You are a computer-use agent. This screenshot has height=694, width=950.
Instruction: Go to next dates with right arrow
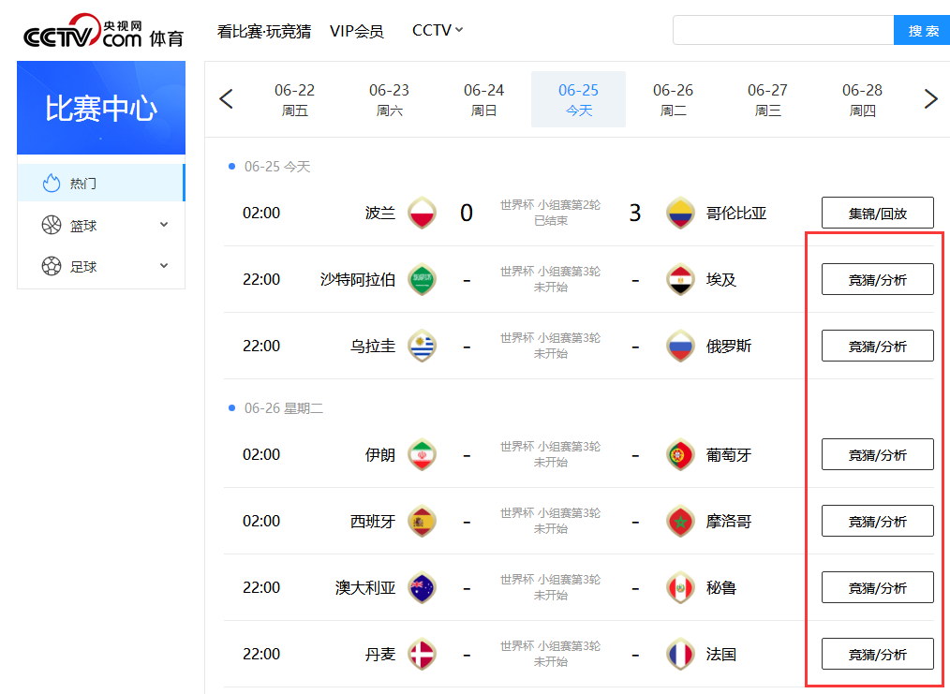click(x=930, y=99)
